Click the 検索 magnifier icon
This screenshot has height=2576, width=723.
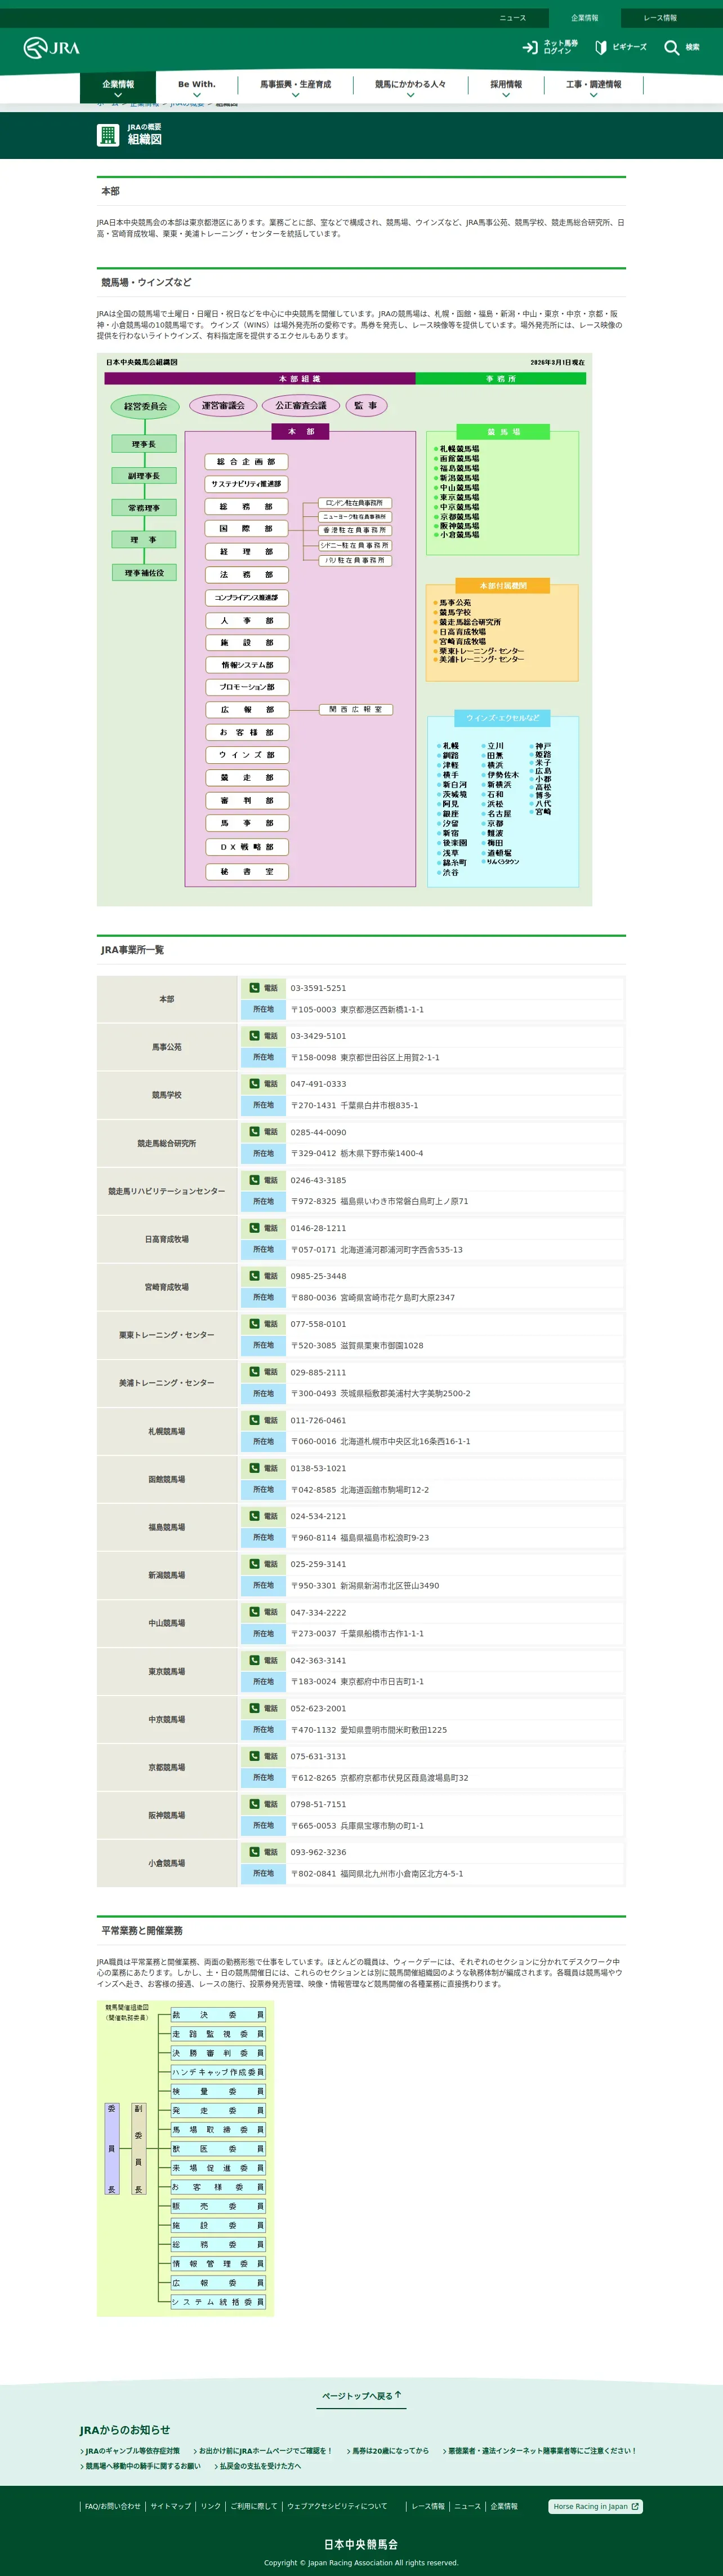click(671, 47)
